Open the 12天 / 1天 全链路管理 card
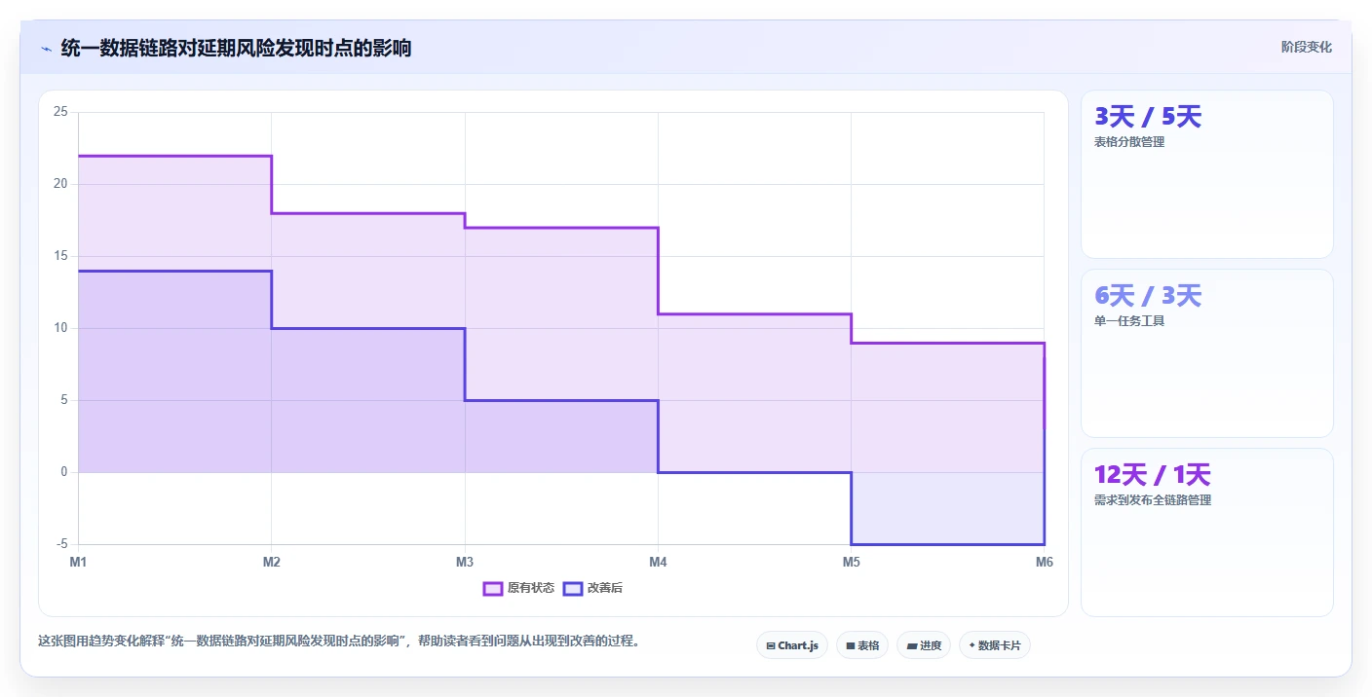 coord(1207,532)
